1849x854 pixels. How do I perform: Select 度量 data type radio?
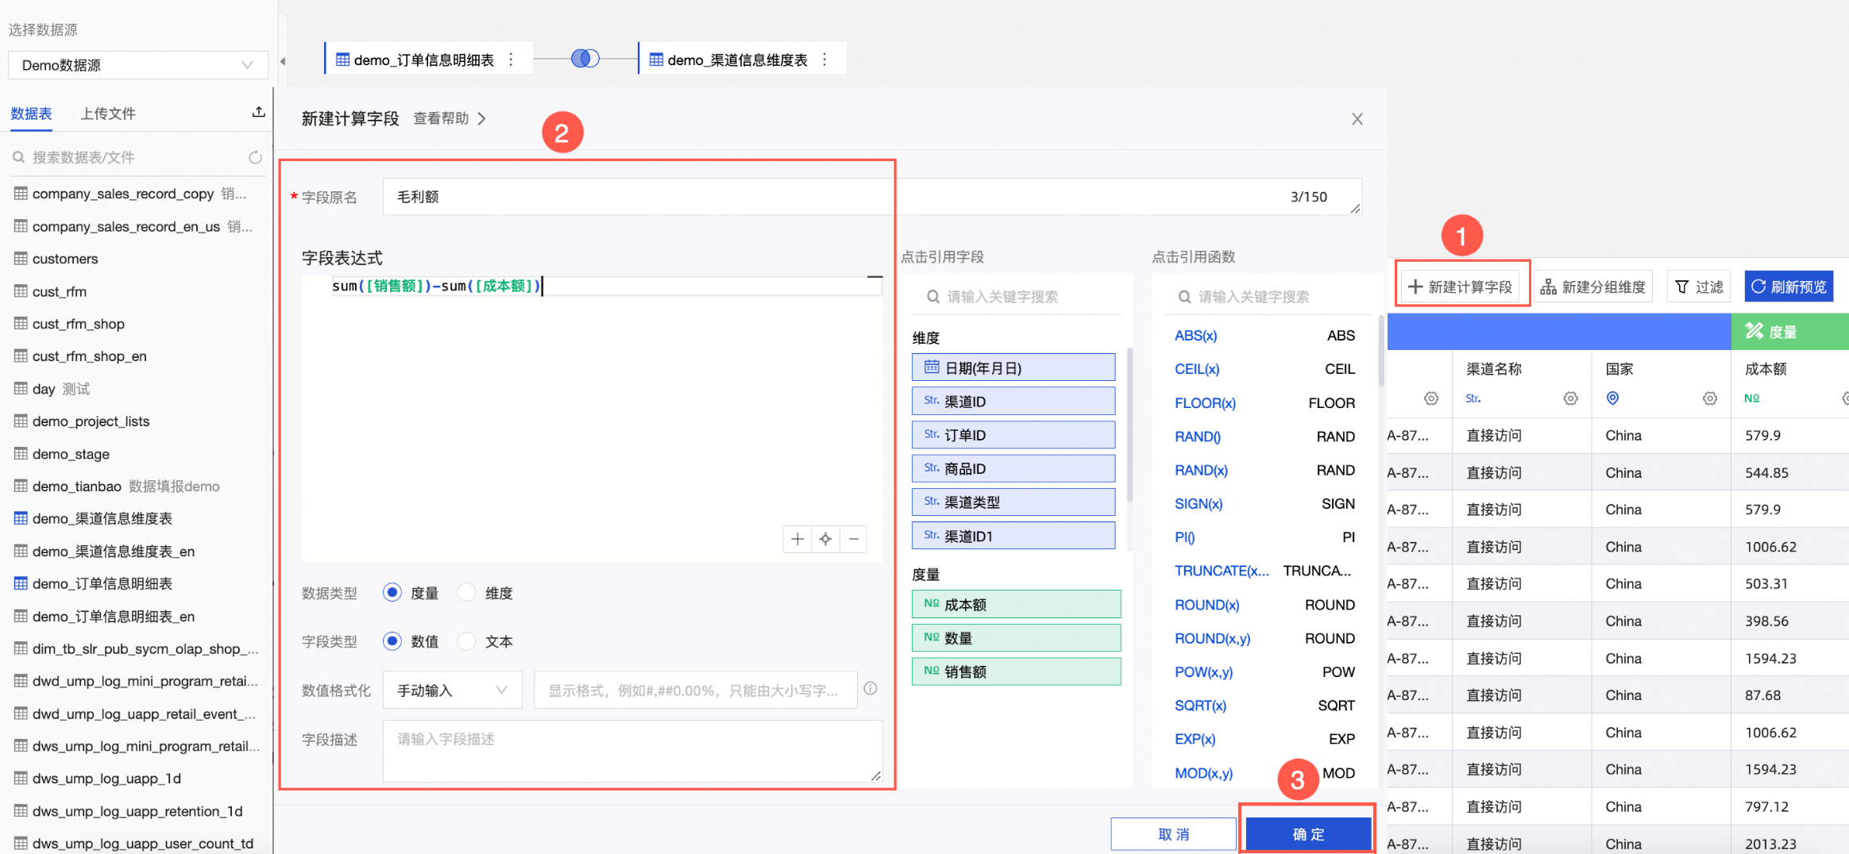click(392, 593)
